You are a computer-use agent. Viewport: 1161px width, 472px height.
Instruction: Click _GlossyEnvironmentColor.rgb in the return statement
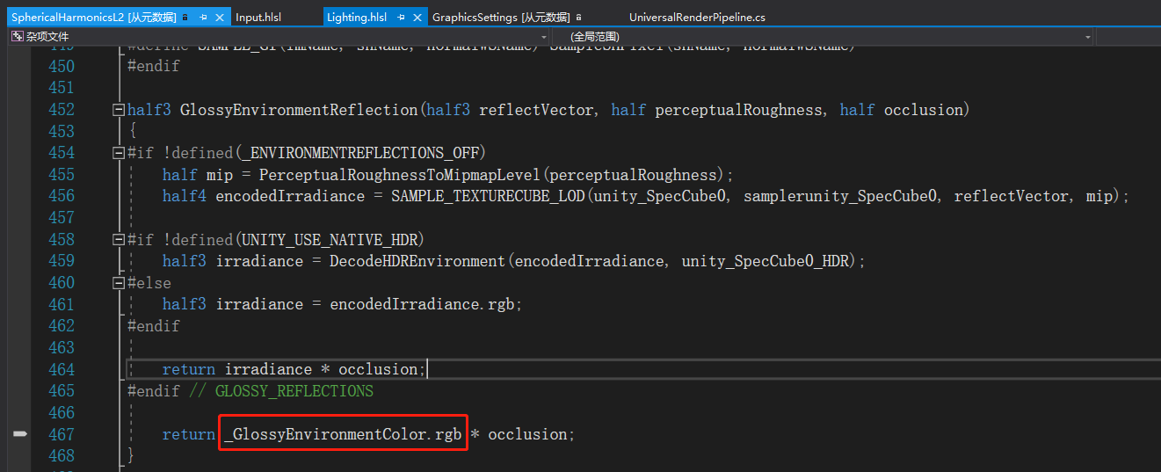(x=343, y=434)
